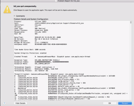Click the 'Thread 0 Crashed::' header line
This screenshot has width=134, height=106.
[x=49, y=74]
